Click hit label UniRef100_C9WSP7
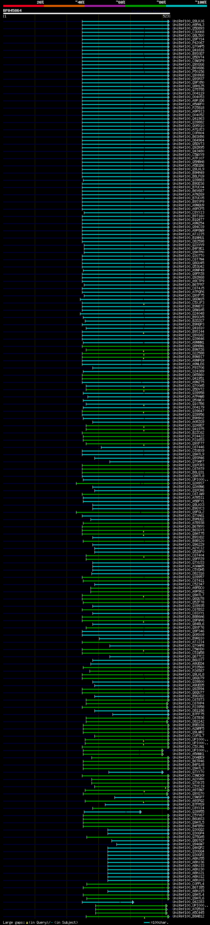 (188, 797)
